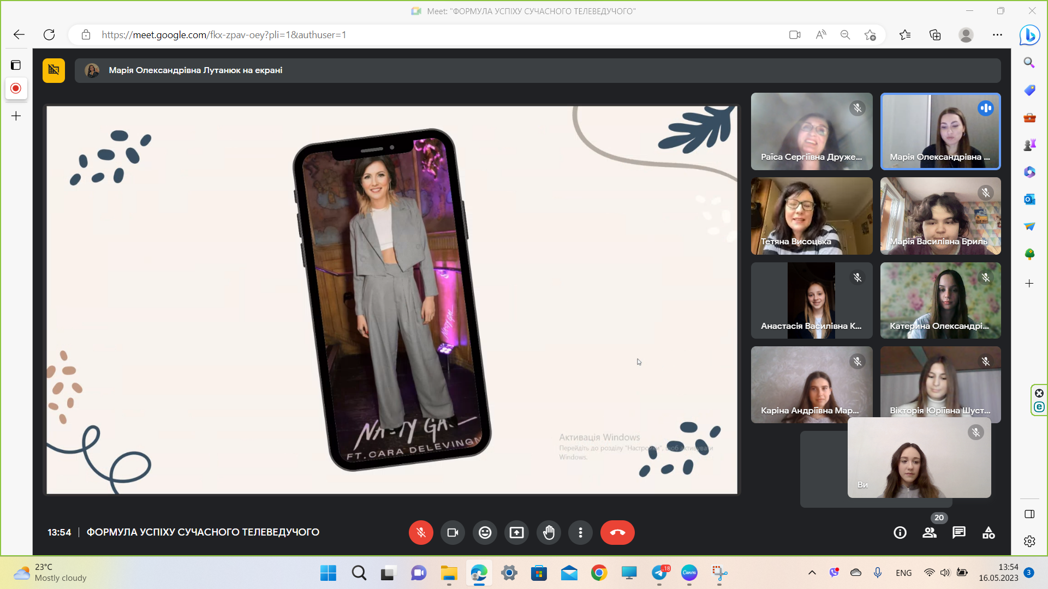Open the in-call chat panel
The image size is (1048, 589).
coord(959,533)
